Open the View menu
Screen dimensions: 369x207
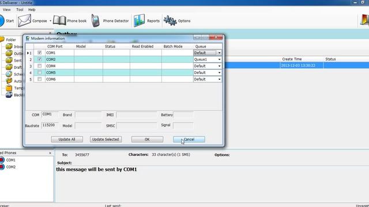(6, 10)
